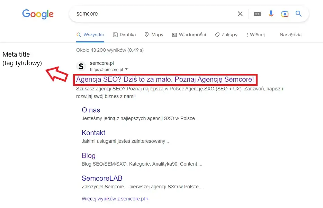323x208 pixels.
Task: Open Narzędzia search tools
Action: [x=291, y=34]
